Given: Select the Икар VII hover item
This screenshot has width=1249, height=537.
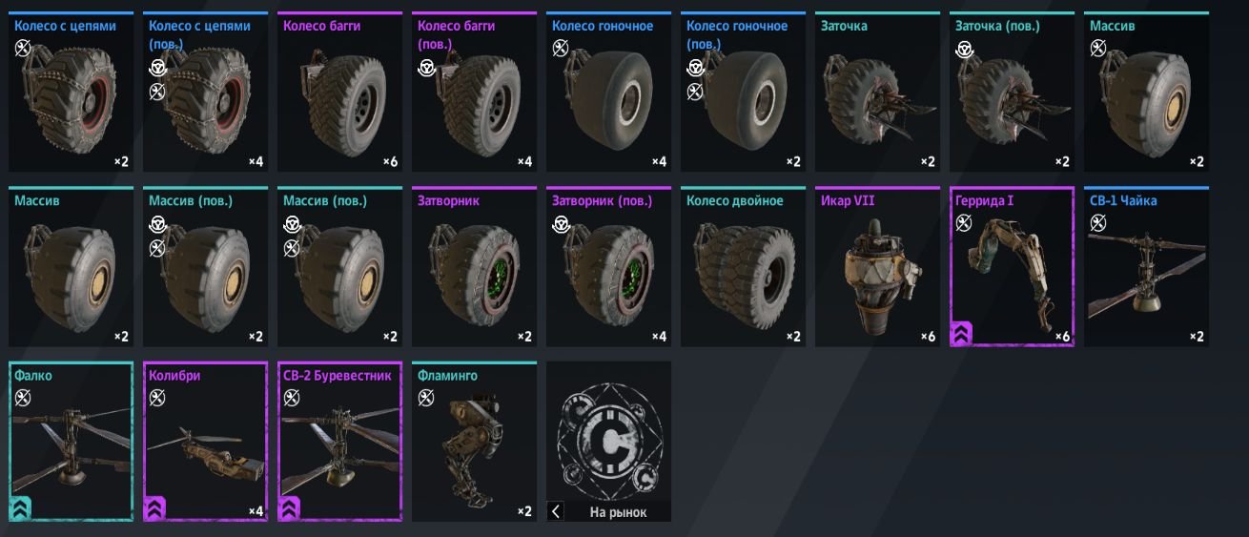Looking at the screenshot, I should coord(877,267).
